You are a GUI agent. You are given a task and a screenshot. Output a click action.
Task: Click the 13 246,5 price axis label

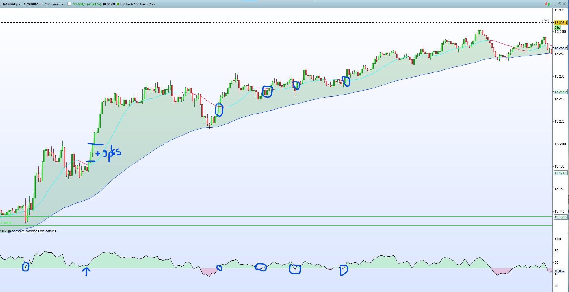point(561,92)
